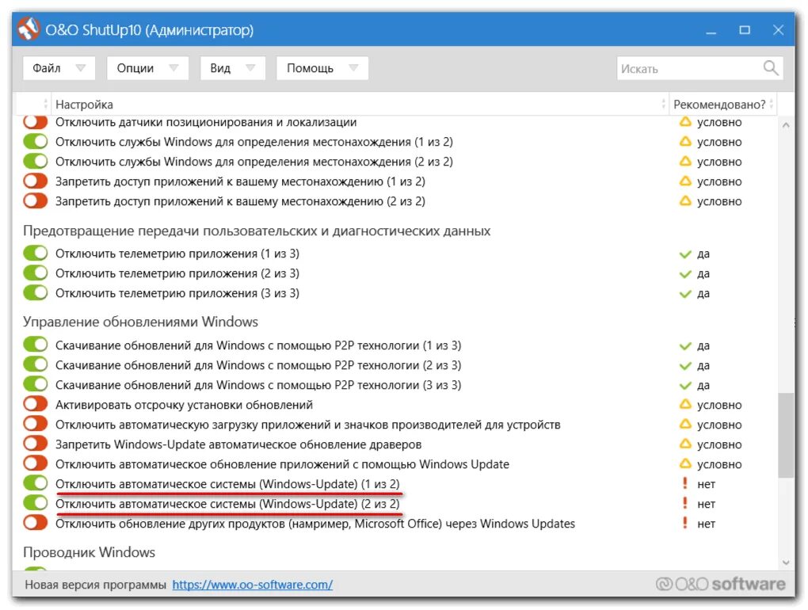Toggle location sensors disabling switch
808x610 pixels.
[35, 122]
